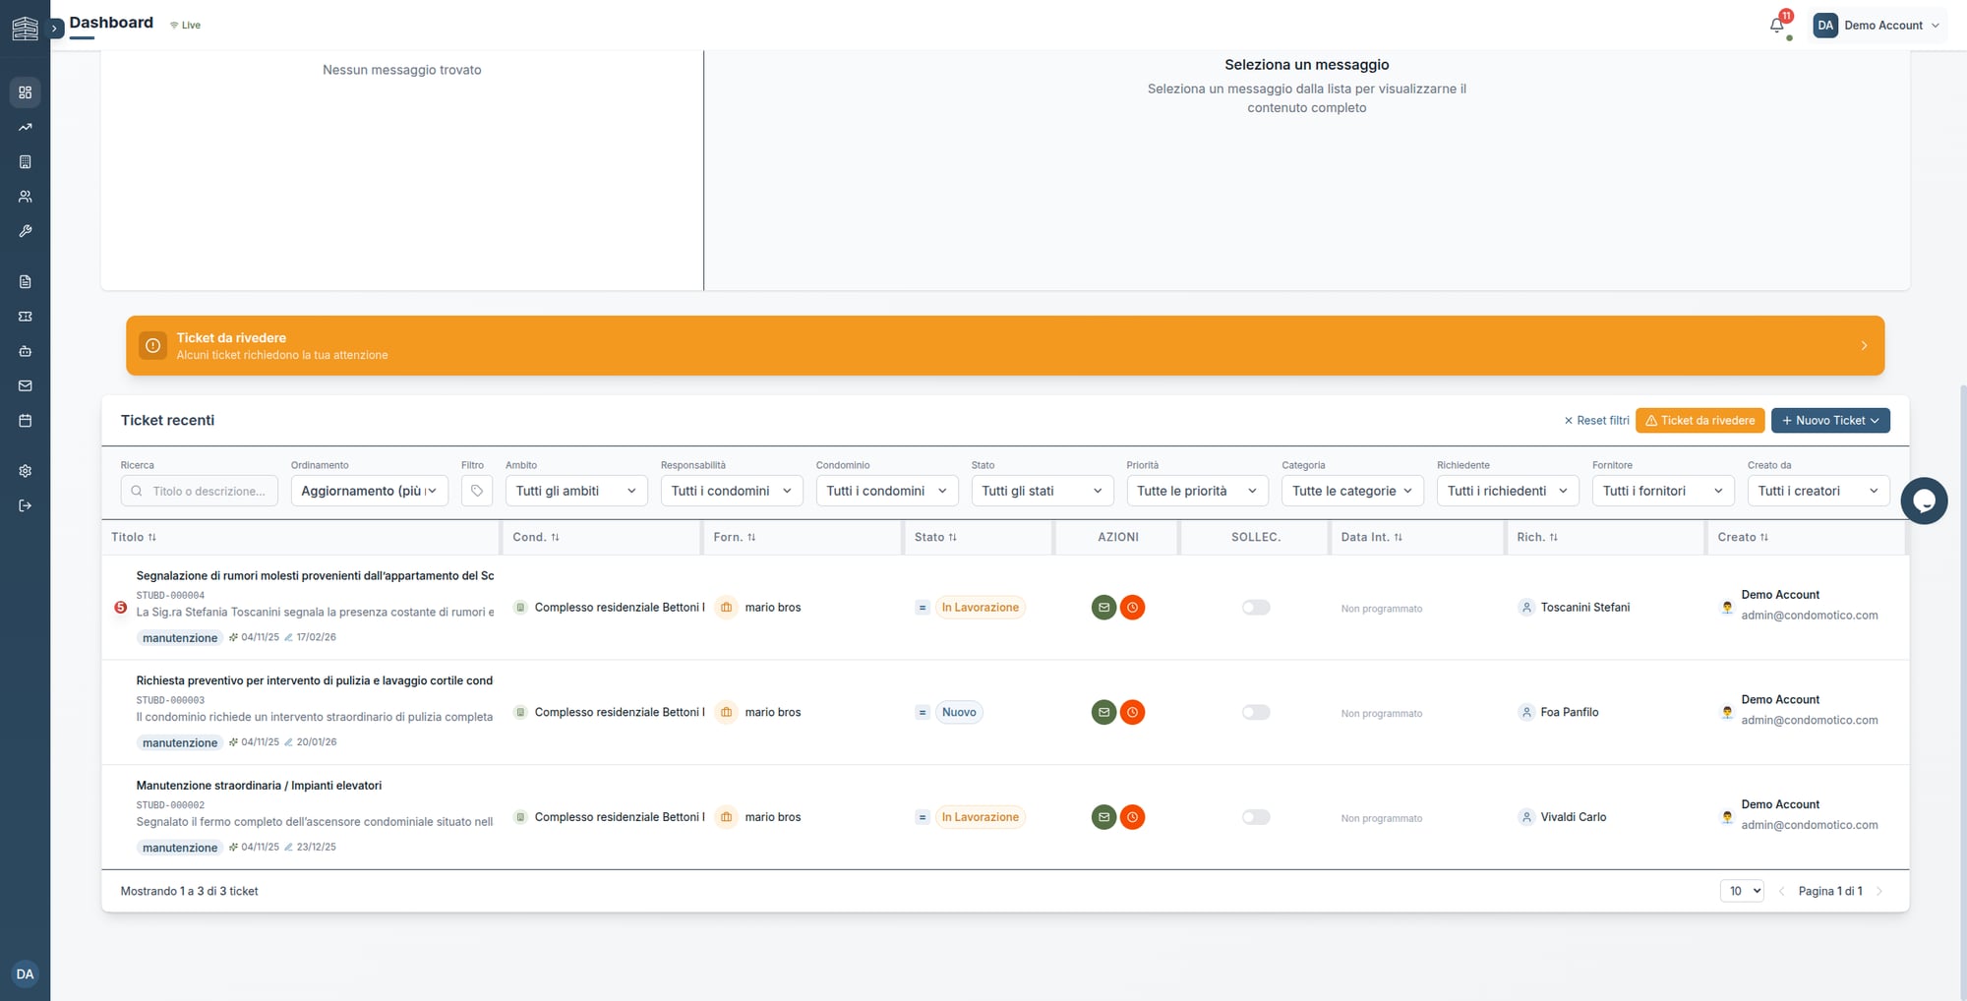Send email action for ticket STUBD-000004
The image size is (1967, 1001).
click(1103, 607)
